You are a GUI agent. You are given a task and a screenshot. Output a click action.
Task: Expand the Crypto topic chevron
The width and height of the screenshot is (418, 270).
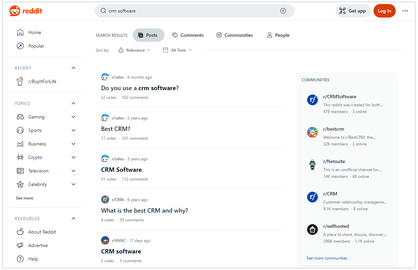73,157
